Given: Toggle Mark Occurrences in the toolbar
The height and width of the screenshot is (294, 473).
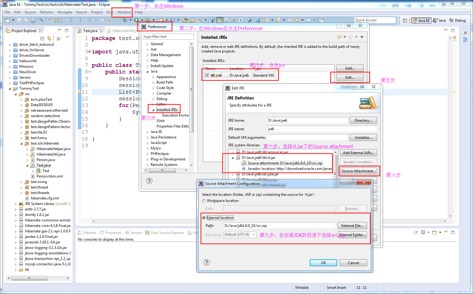Looking at the screenshot, I should click(x=220, y=20).
